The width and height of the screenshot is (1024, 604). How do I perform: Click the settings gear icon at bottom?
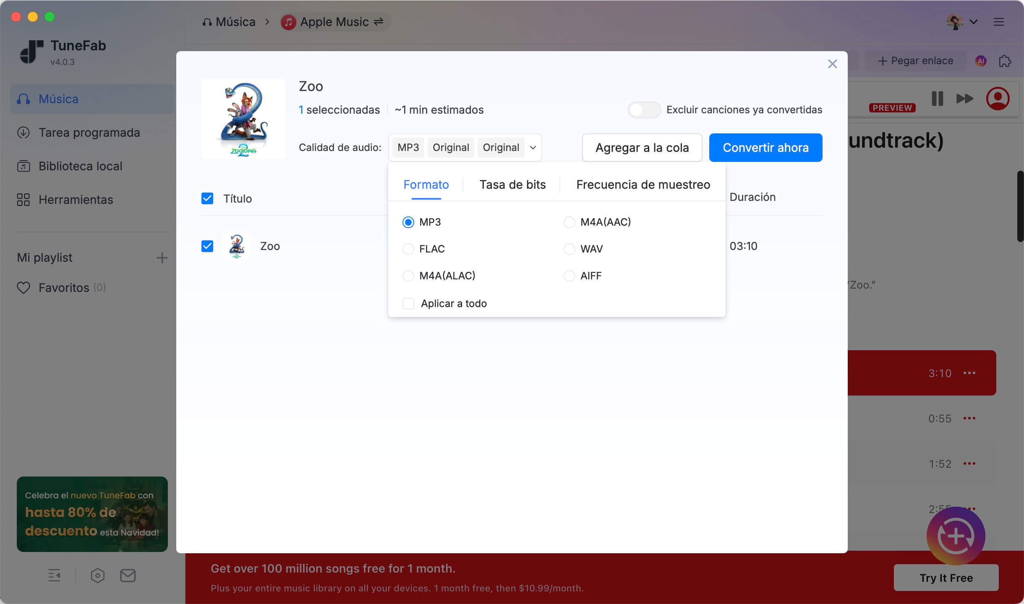pos(97,575)
